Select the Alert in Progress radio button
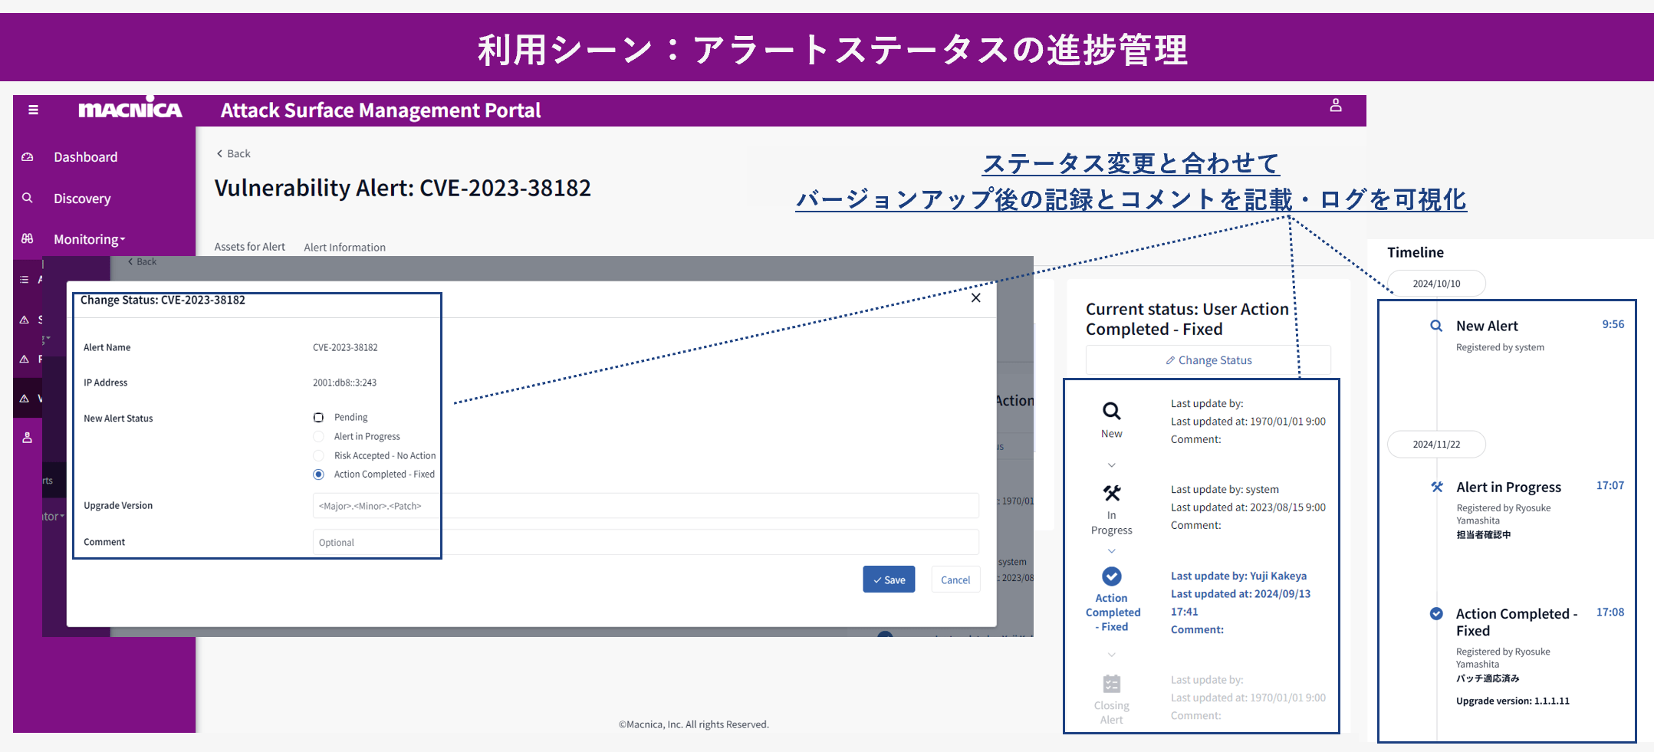 [318, 437]
